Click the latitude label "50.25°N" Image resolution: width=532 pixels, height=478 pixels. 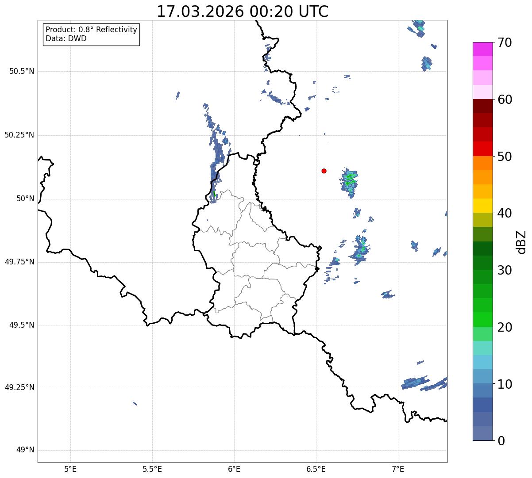[x=19, y=135]
